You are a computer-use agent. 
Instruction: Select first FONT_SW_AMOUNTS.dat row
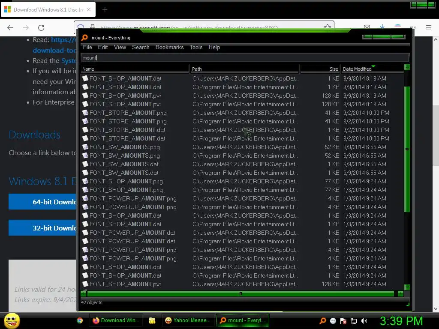point(242,164)
